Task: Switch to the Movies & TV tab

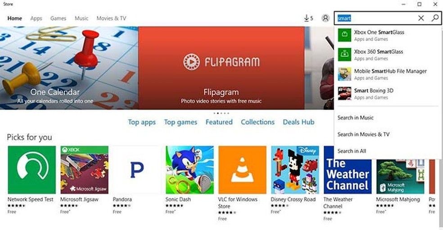Action: pos(111,18)
